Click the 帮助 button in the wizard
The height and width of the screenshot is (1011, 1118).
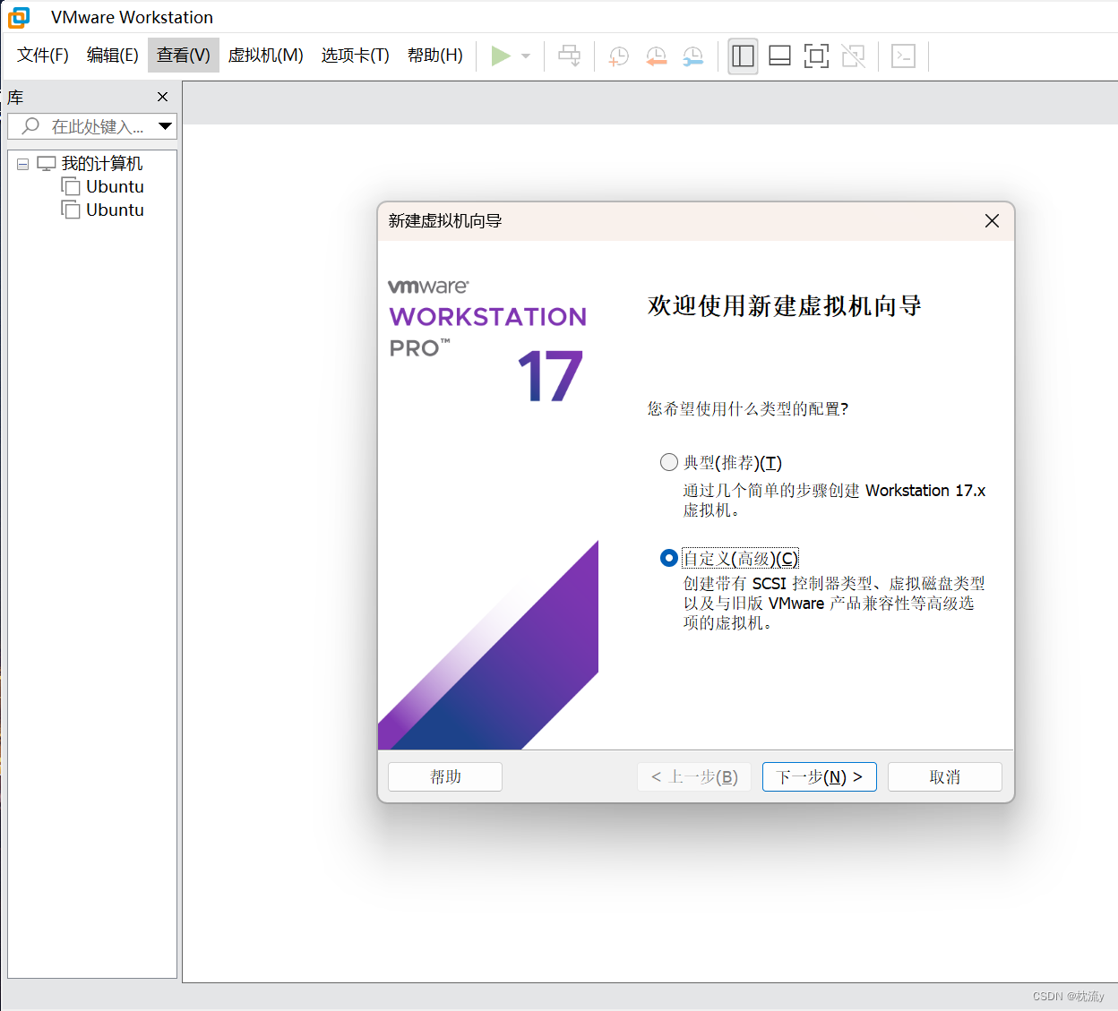point(445,776)
